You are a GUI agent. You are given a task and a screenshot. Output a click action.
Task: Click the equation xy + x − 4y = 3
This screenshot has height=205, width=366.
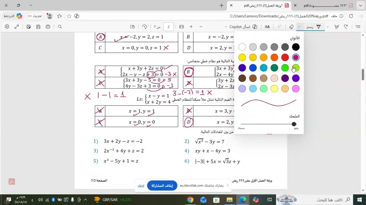click(x=212, y=151)
